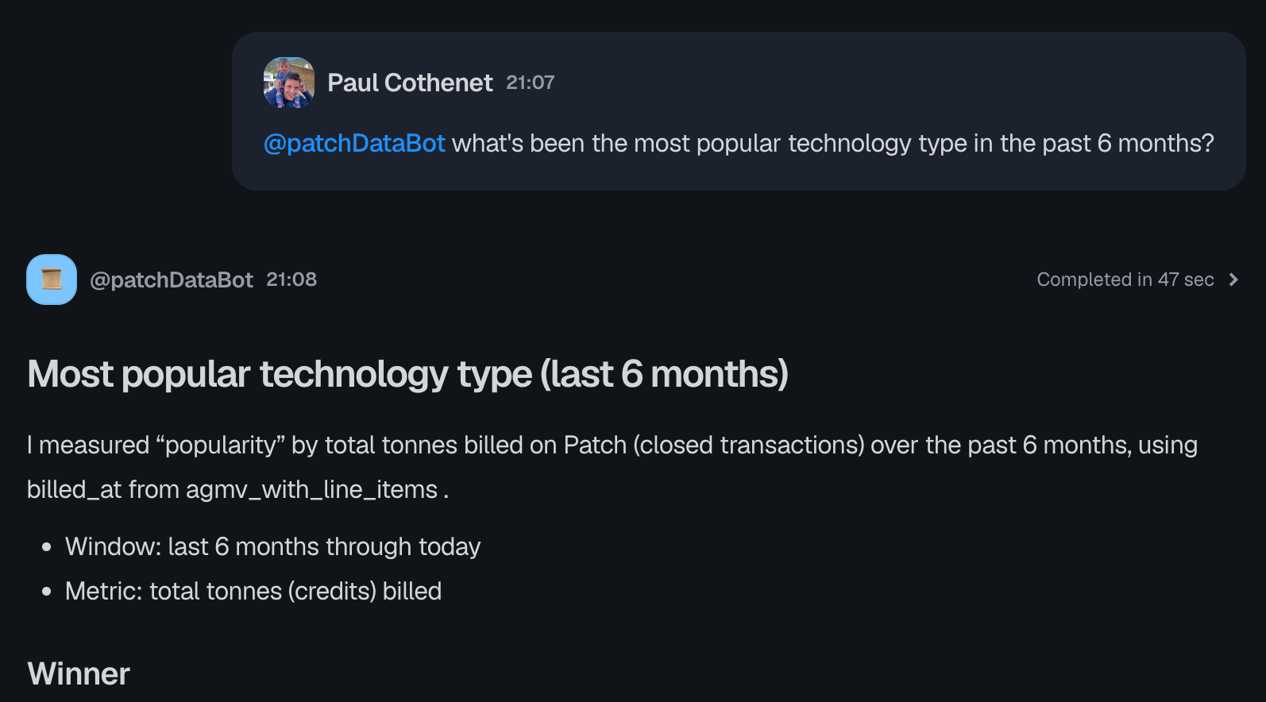Viewport: 1266px width, 702px height.
Task: Click the bullet dot before 'Metric'
Action: 47,592
